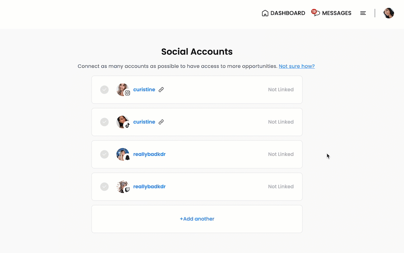The height and width of the screenshot is (253, 404).
Task: Click Not Linked status on Twitch account
Action: [x=281, y=187]
